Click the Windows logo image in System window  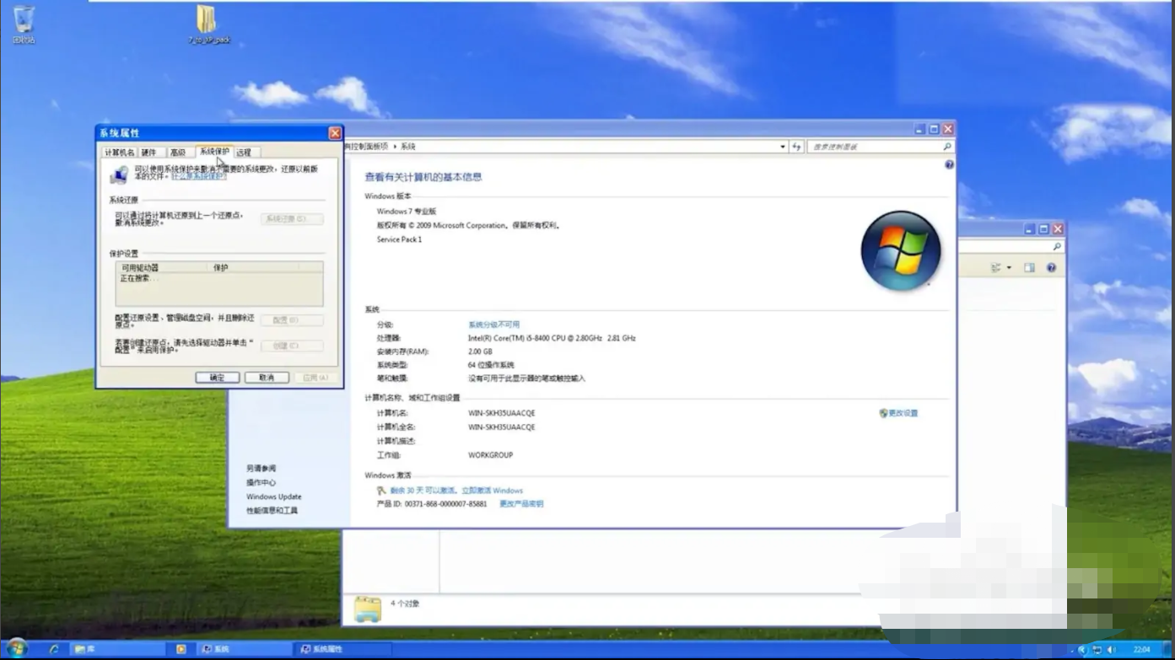point(901,250)
